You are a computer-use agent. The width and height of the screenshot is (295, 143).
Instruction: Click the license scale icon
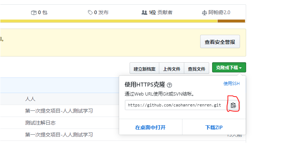pyautogui.click(x=204, y=13)
